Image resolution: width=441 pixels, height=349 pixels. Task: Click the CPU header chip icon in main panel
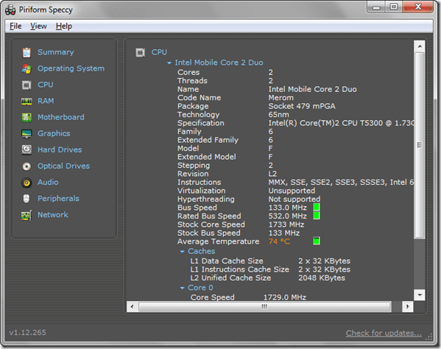pyautogui.click(x=140, y=52)
